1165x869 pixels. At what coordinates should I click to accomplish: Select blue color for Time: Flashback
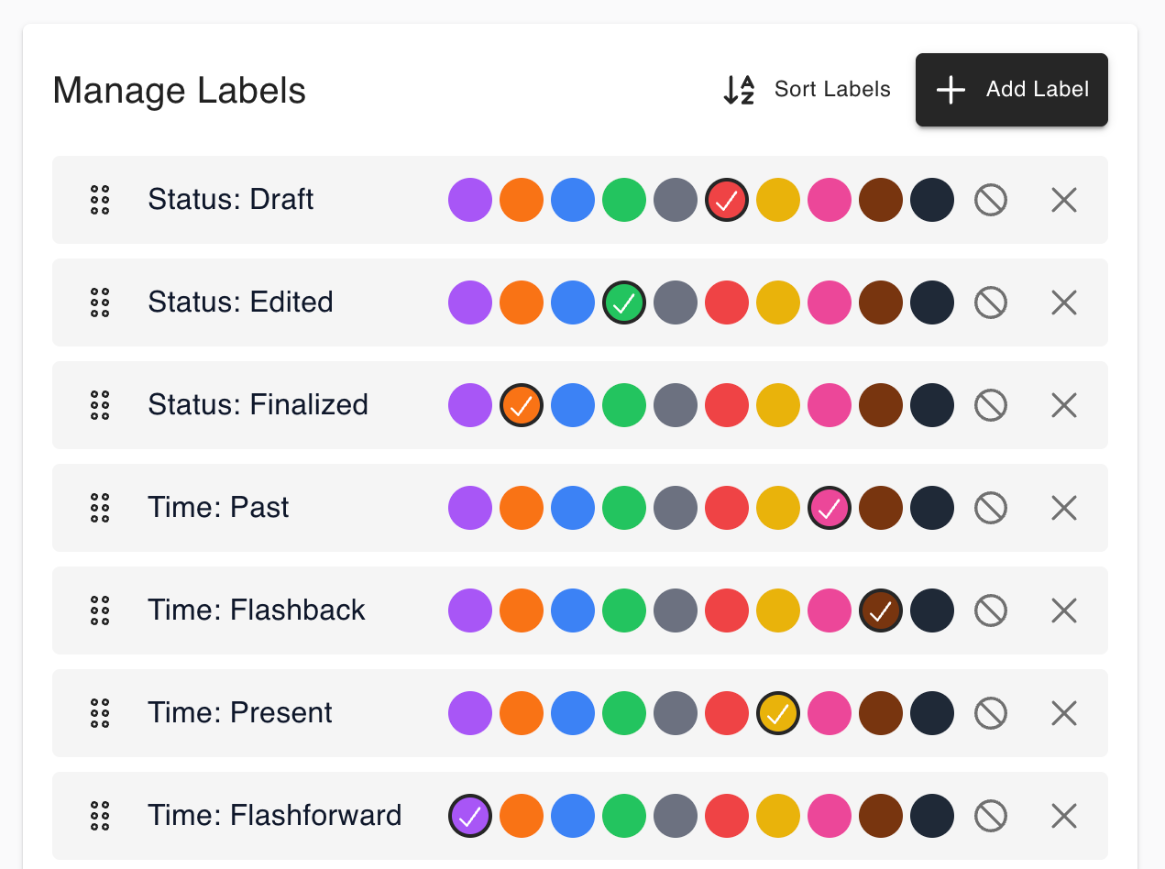click(573, 610)
